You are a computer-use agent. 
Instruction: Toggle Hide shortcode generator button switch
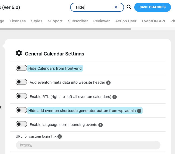(x=21, y=110)
